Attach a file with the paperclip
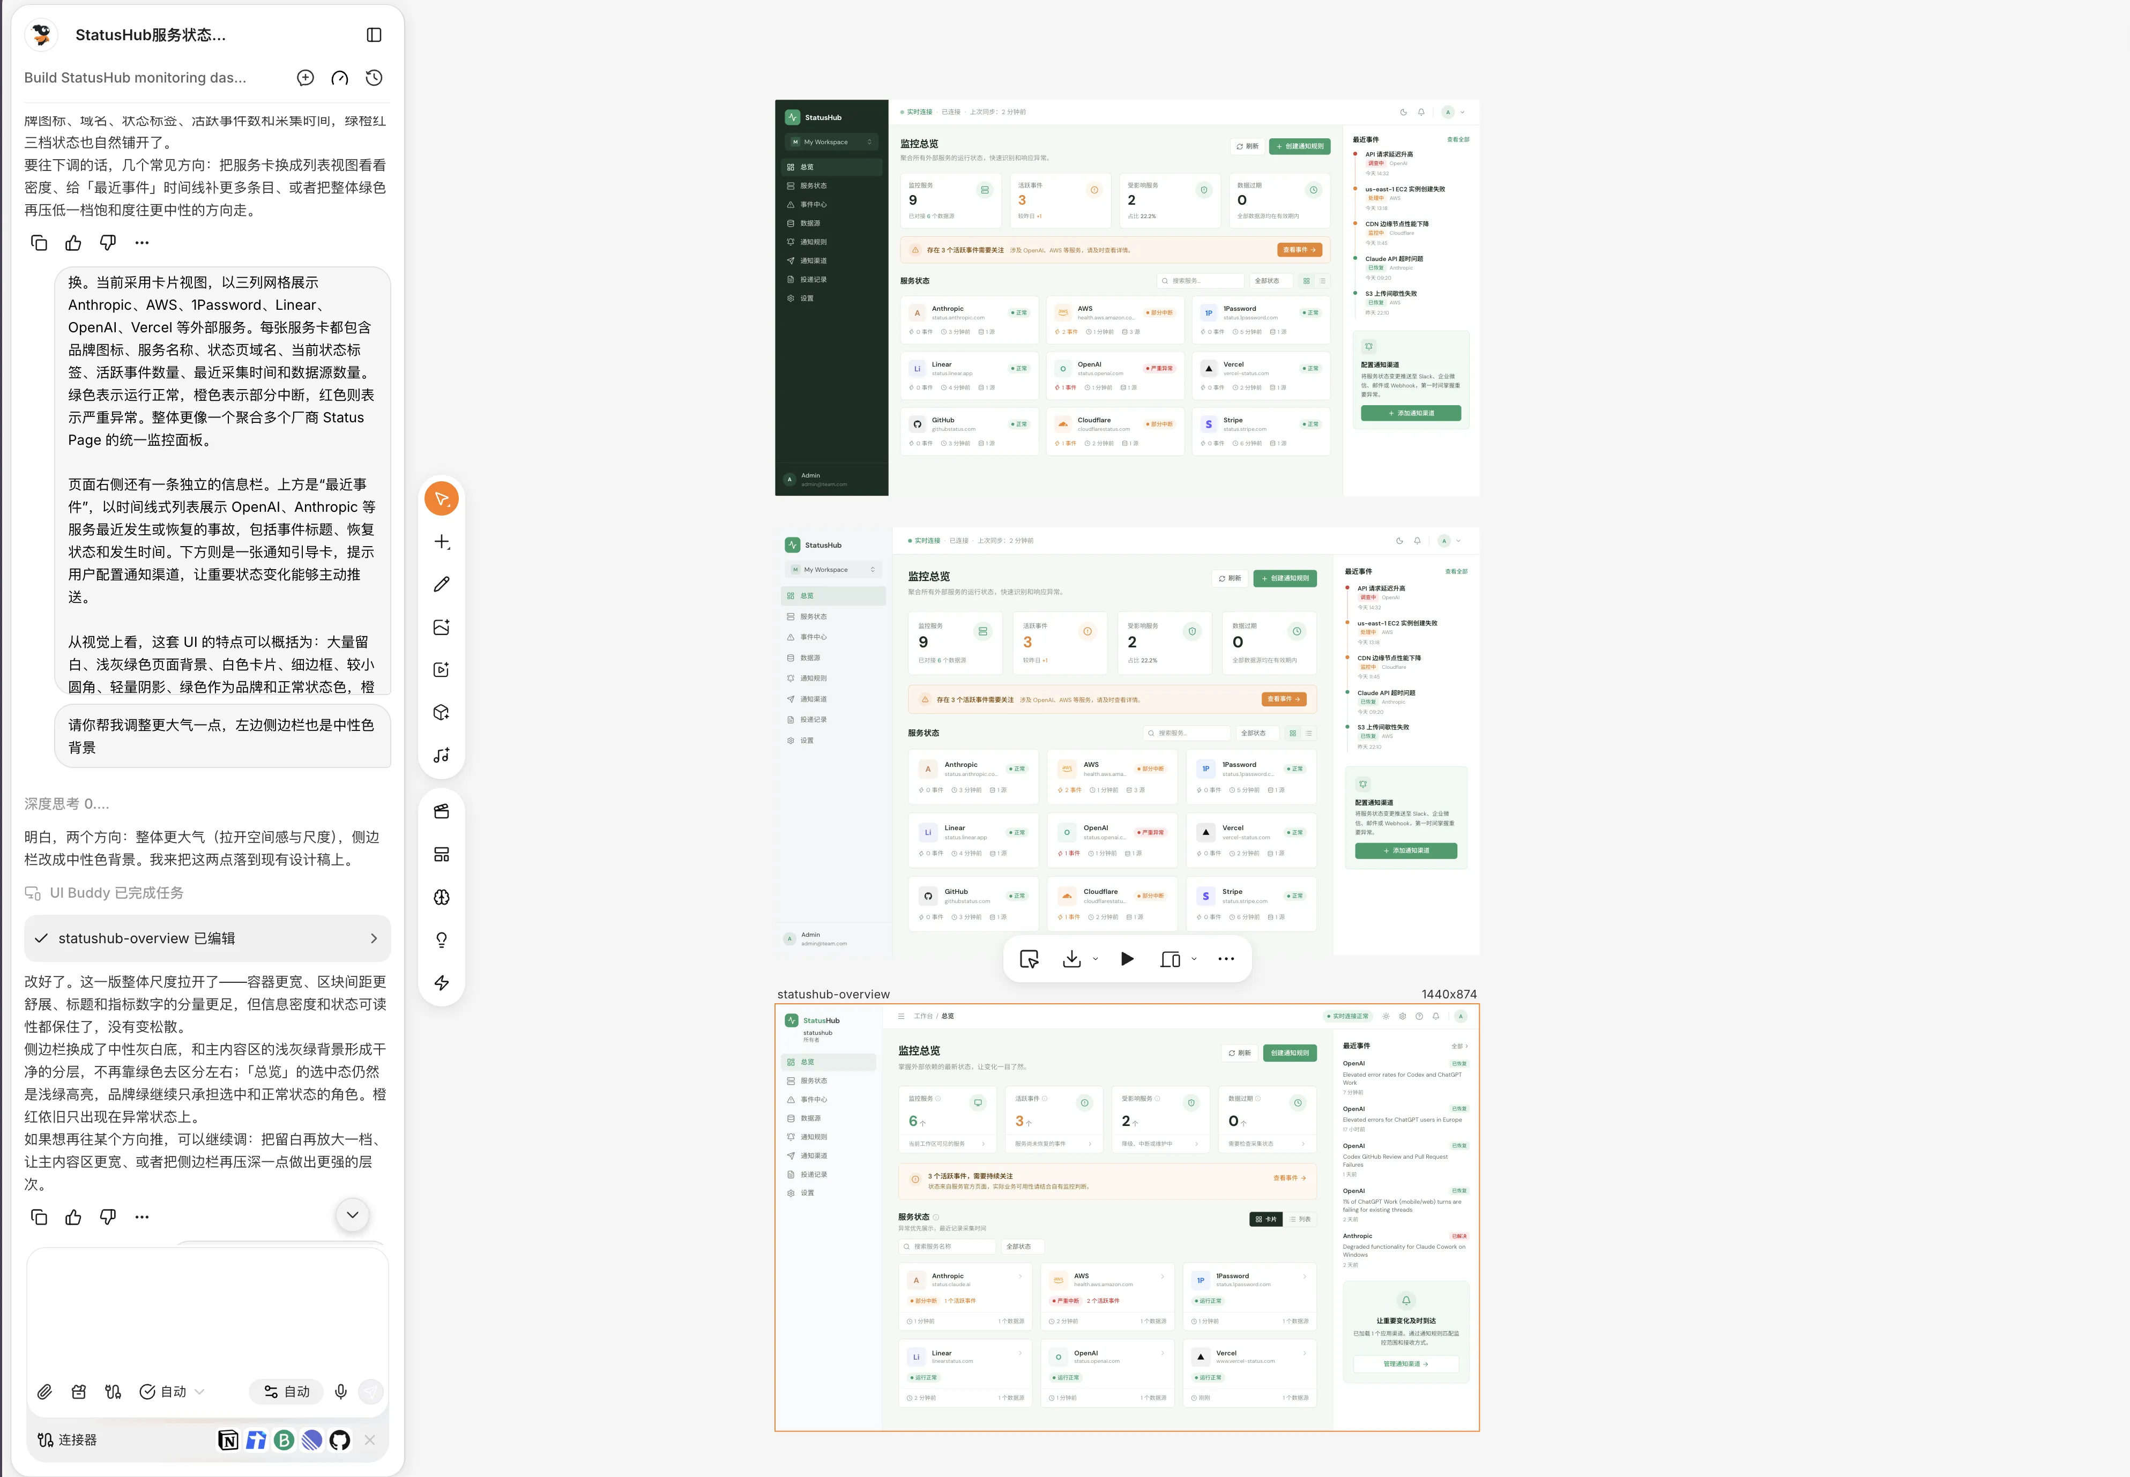This screenshot has width=2130, height=1477. click(44, 1392)
